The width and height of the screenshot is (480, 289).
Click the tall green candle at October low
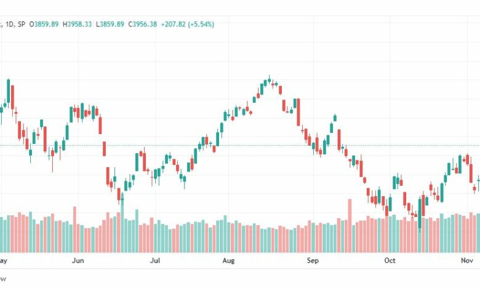[x=420, y=214]
